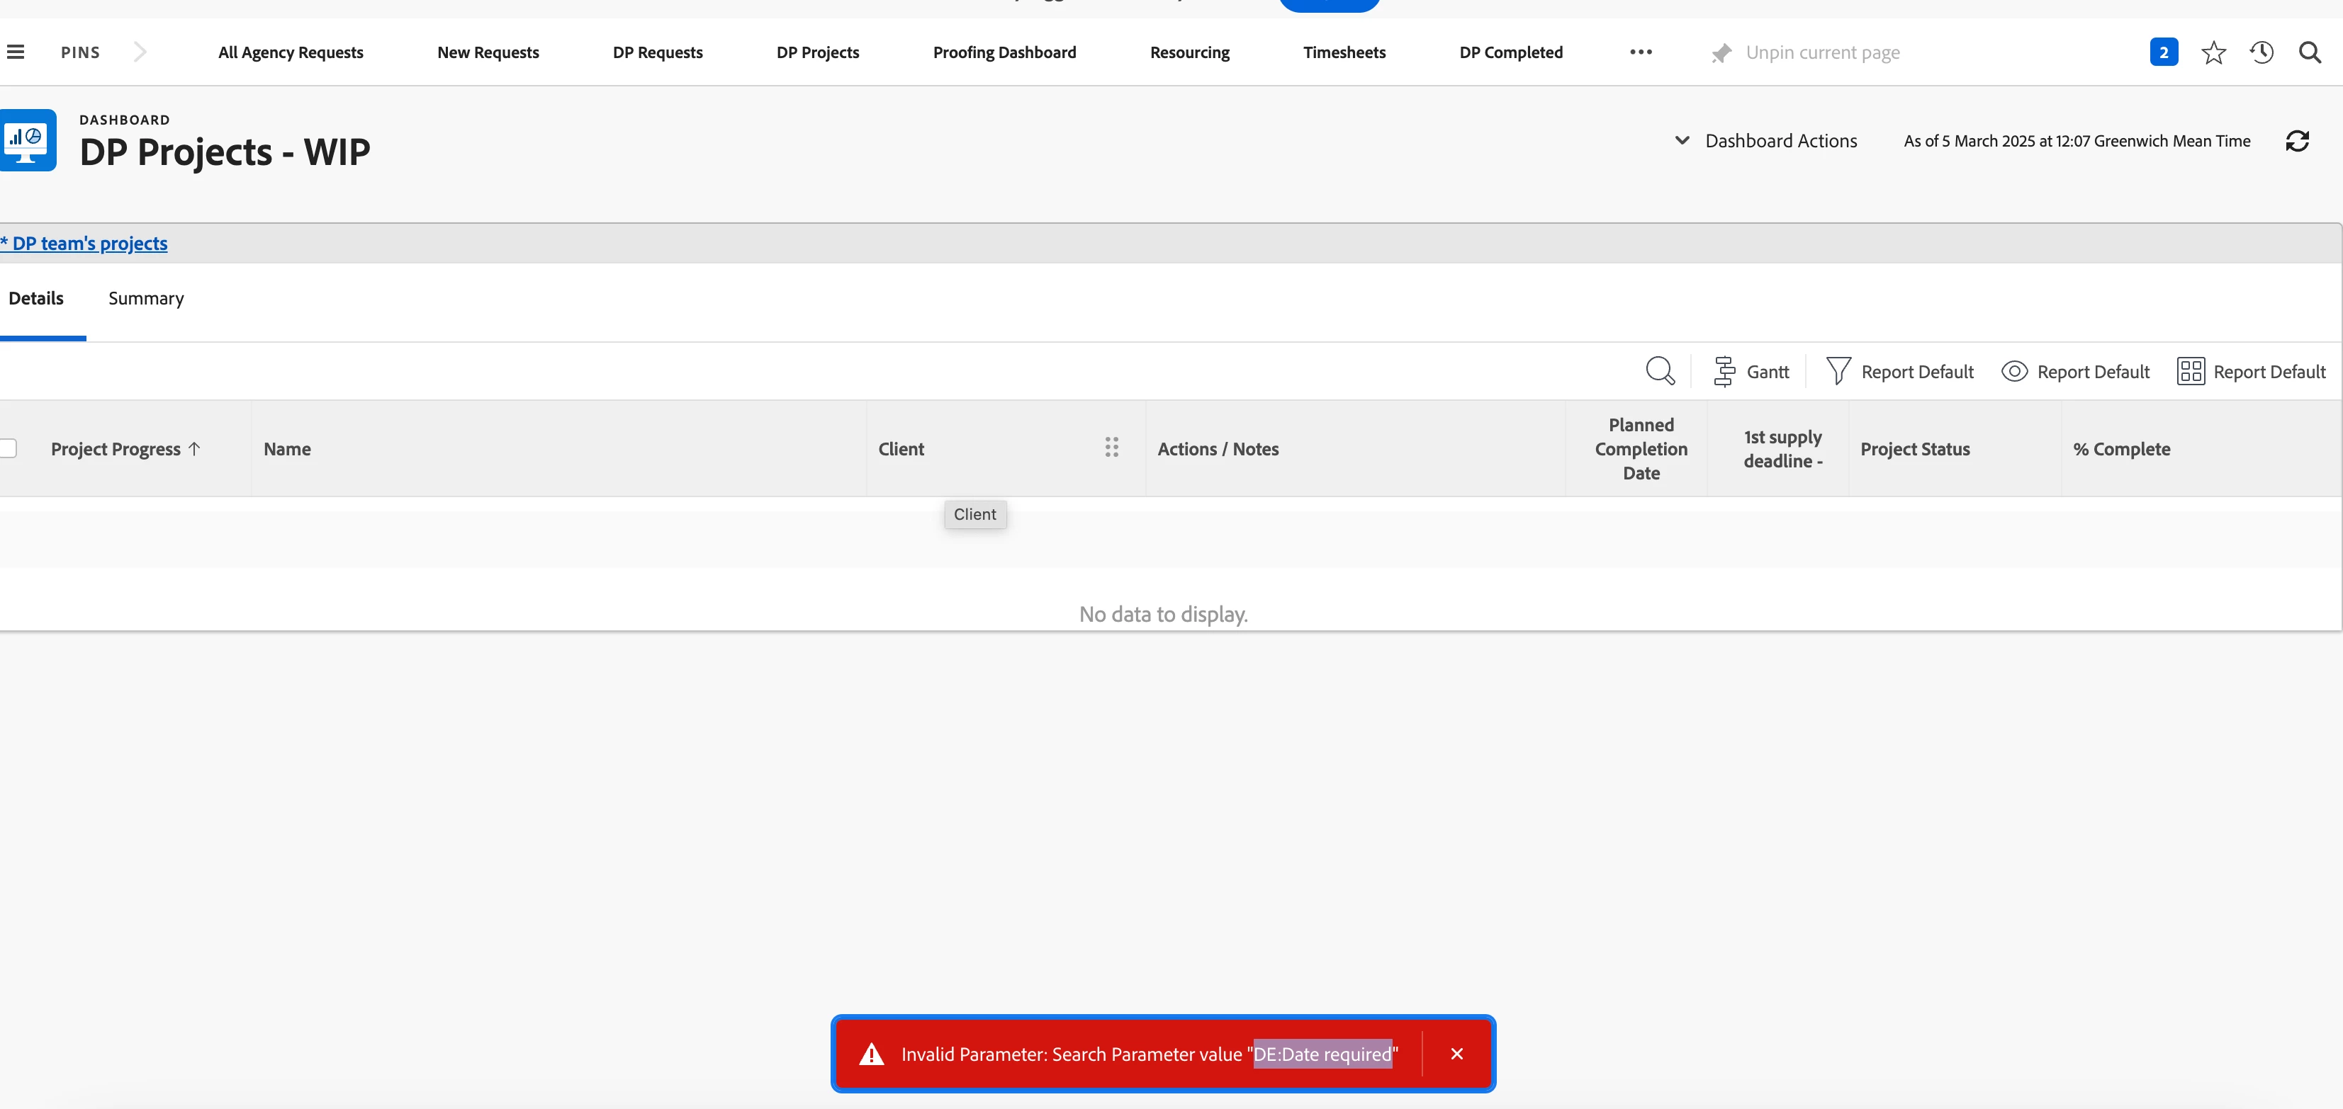Open the Report Default grouping dropdown
The height and width of the screenshot is (1109, 2343).
[x=2251, y=371]
